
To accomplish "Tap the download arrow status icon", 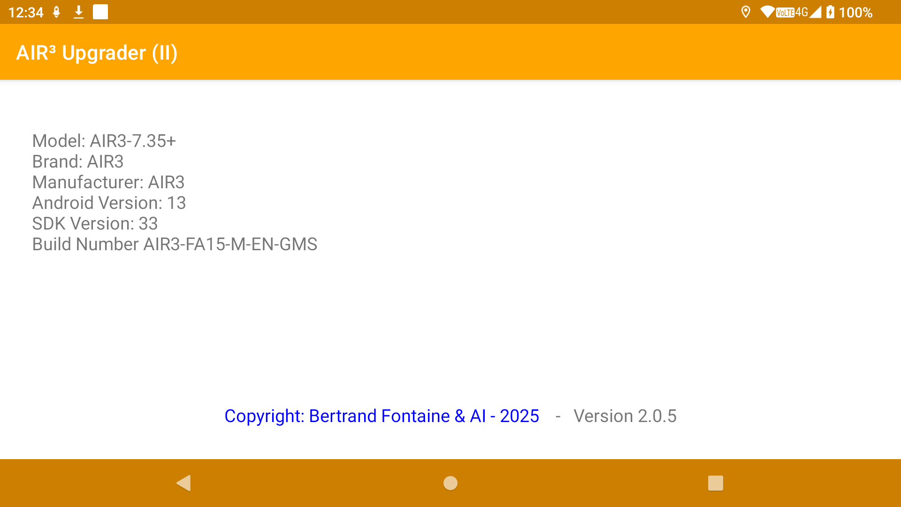I will [78, 12].
